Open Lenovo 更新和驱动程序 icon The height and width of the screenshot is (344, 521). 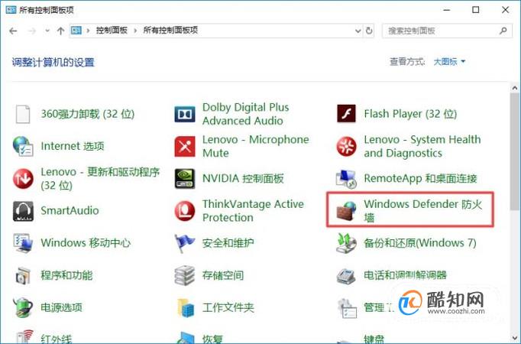[23, 178]
